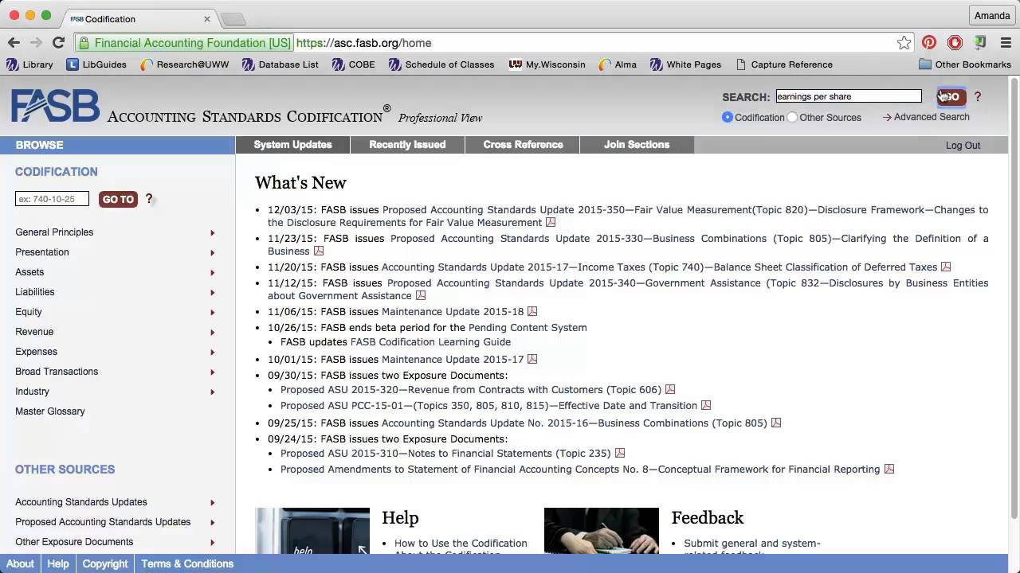The image size is (1020, 573).
Task: Open the My.Wisconsin bookmark
Action: pos(547,64)
